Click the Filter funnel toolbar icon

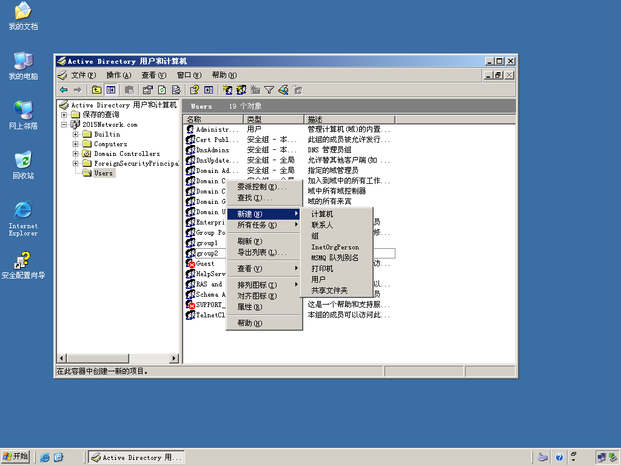pos(269,90)
